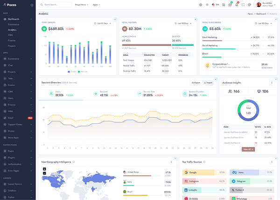Select Finance under Dashboards
The height and width of the screenshot is (200, 280).
[x=12, y=41]
